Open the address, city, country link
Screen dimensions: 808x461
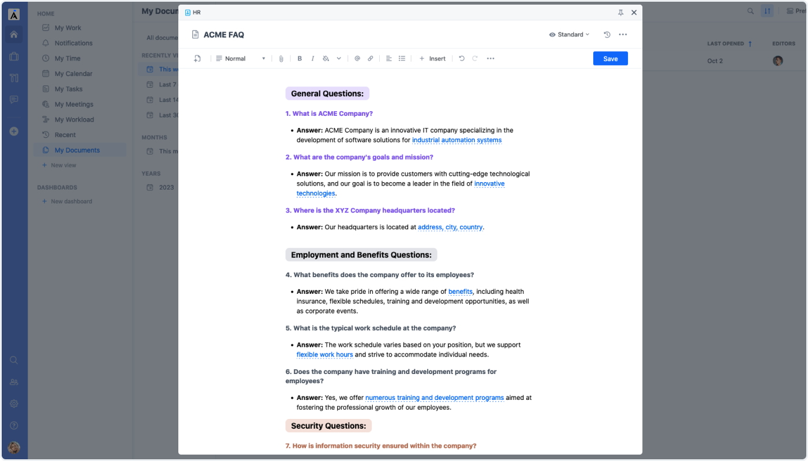pyautogui.click(x=450, y=227)
